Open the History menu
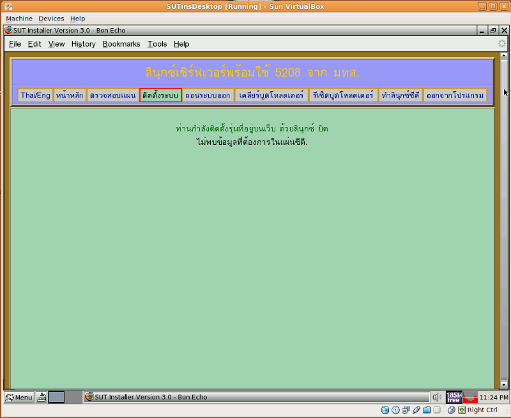The image size is (511, 418). click(x=84, y=44)
